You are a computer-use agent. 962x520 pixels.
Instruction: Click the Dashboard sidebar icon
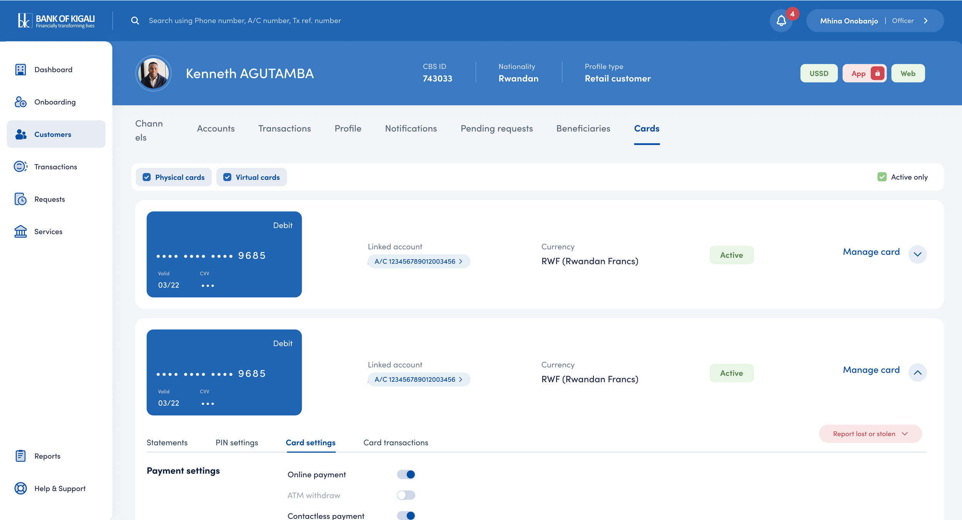pos(20,70)
